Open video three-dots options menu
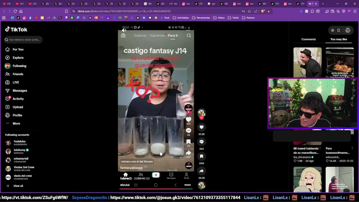359x202 pixels. point(188,30)
